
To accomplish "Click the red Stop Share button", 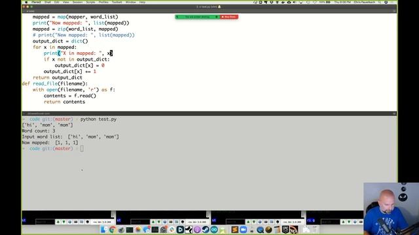I will (229, 17).
